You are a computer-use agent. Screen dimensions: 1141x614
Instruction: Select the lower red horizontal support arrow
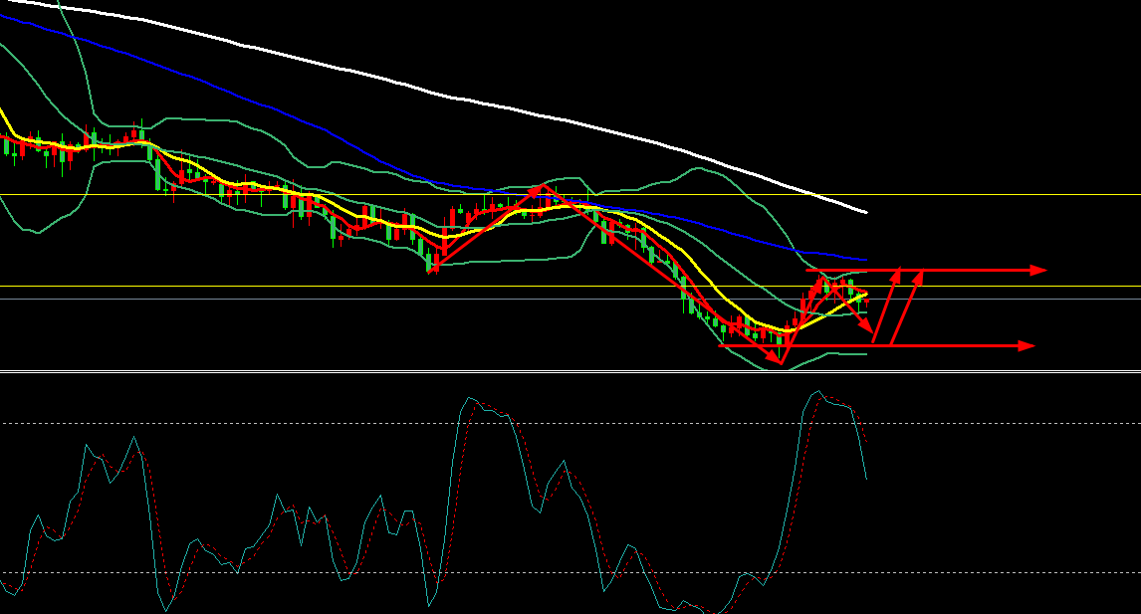click(956, 345)
